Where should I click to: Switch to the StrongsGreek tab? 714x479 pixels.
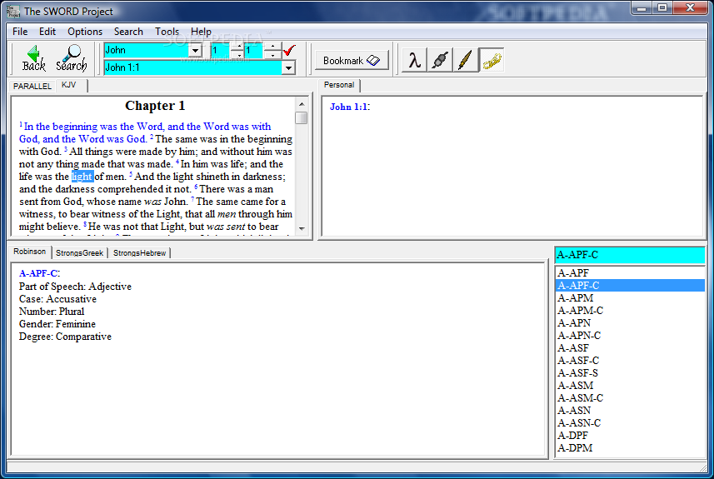(x=80, y=252)
